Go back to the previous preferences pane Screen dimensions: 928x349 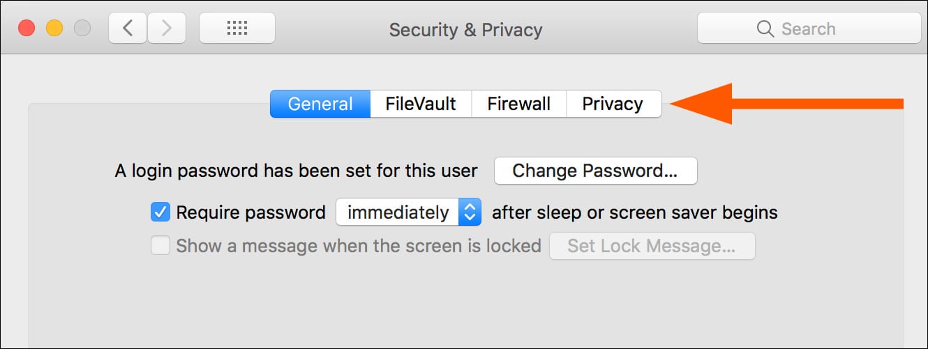pos(127,29)
